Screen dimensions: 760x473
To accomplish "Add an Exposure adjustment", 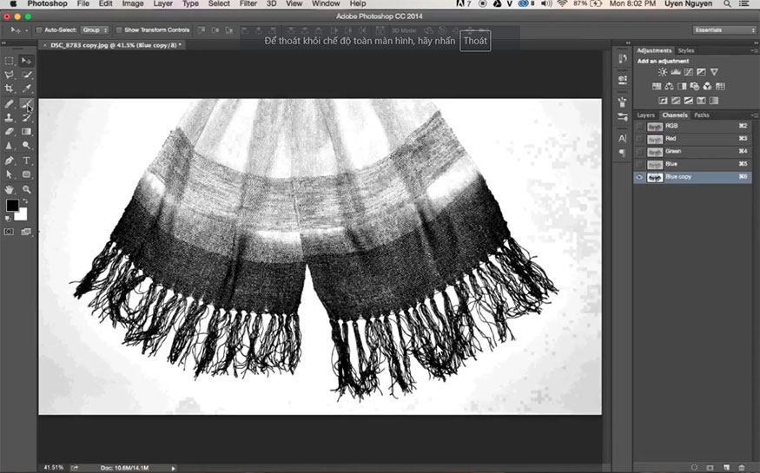I will click(x=701, y=72).
